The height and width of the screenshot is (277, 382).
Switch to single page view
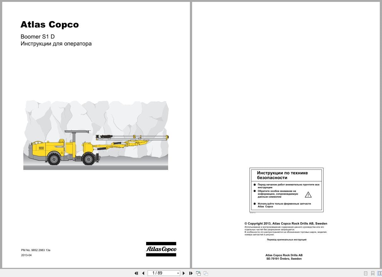coord(366,273)
